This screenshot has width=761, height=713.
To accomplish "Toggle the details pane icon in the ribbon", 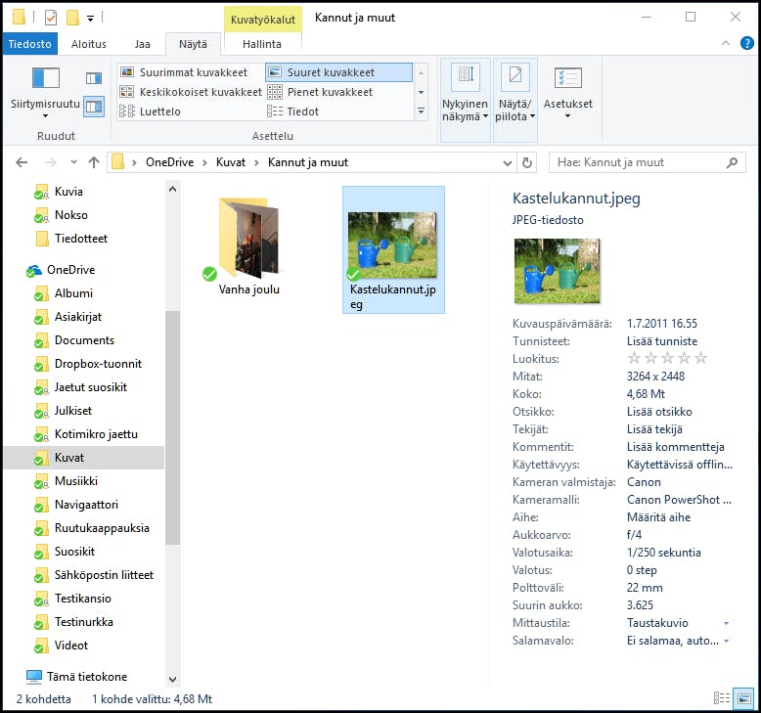I will click(x=94, y=107).
